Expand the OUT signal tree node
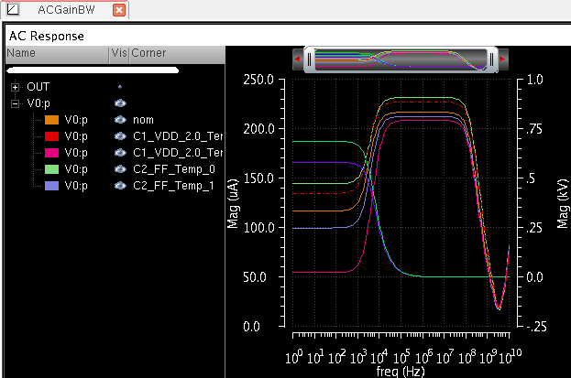This screenshot has width=571, height=378. coord(15,87)
